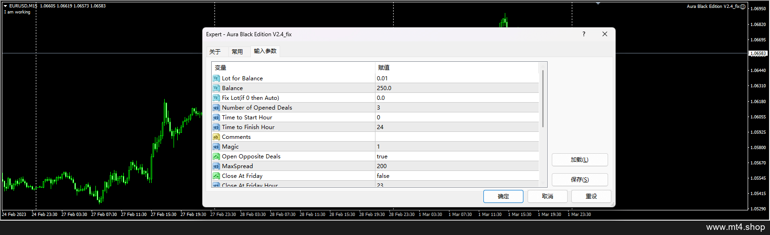Click the Time to Start Hour label
This screenshot has width=770, height=235.
click(x=247, y=117)
